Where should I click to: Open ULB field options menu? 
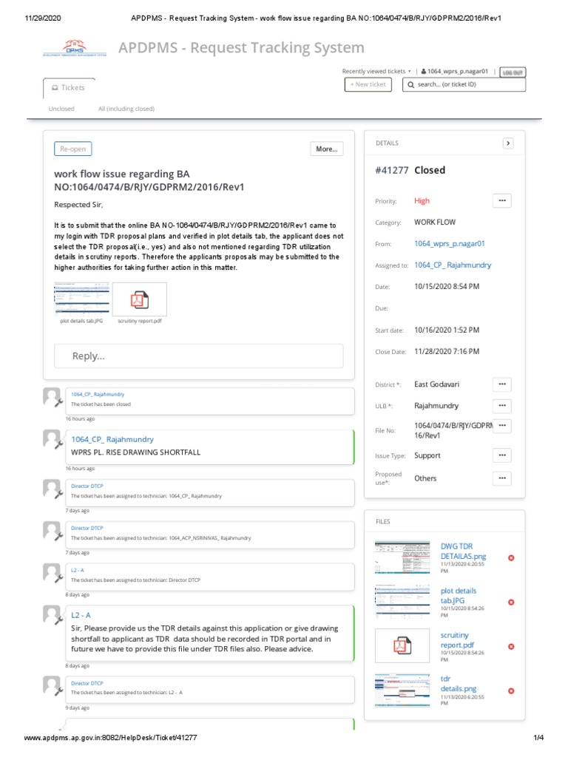pos(502,406)
